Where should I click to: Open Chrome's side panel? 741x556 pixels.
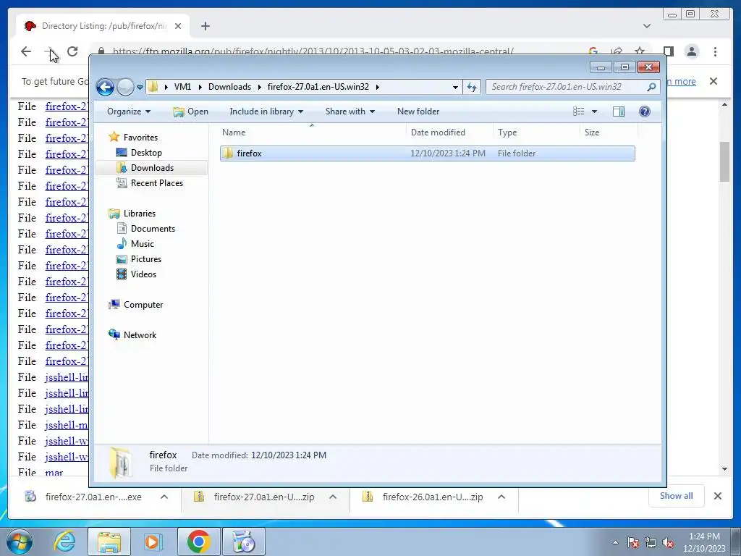[x=668, y=51]
